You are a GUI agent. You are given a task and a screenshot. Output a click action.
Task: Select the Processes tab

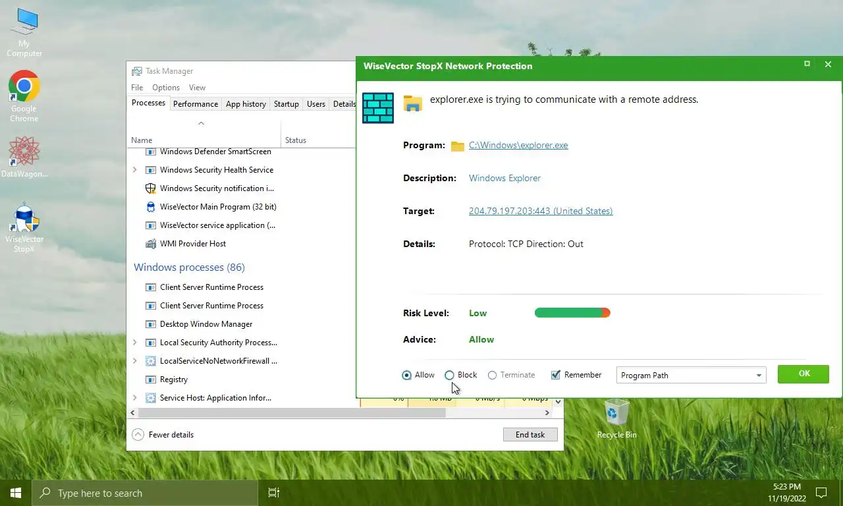(148, 103)
